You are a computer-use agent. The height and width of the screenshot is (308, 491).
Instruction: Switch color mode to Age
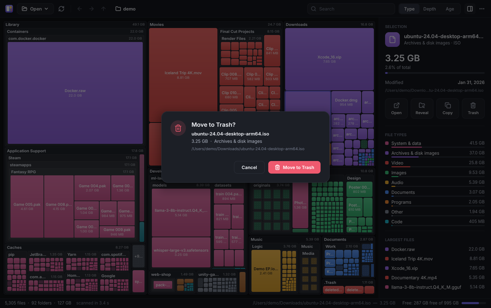click(x=450, y=9)
